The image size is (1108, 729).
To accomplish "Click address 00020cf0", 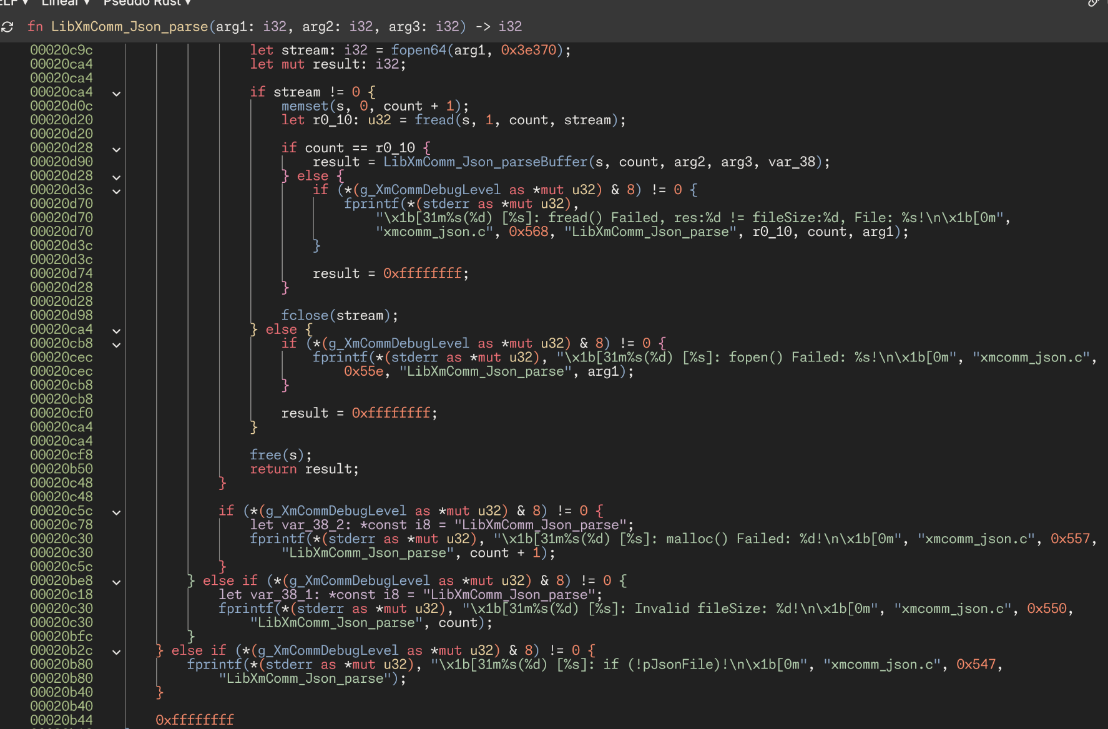I will point(61,413).
